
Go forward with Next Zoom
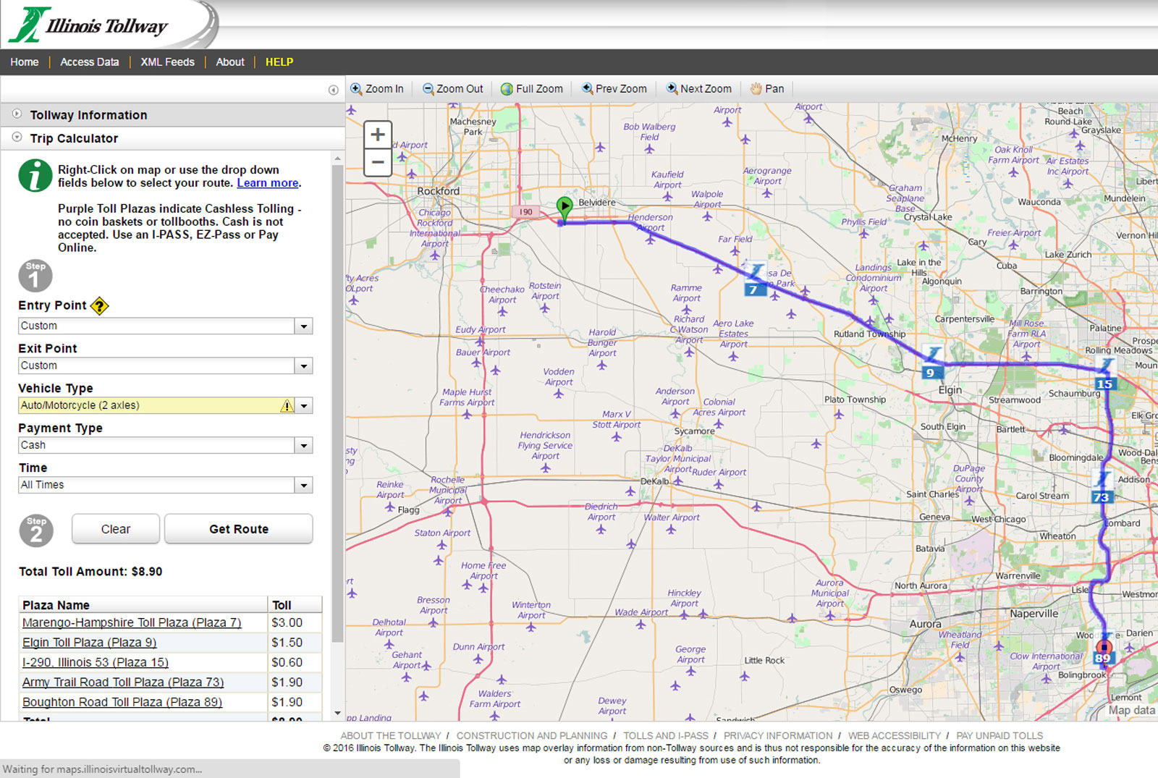click(699, 89)
